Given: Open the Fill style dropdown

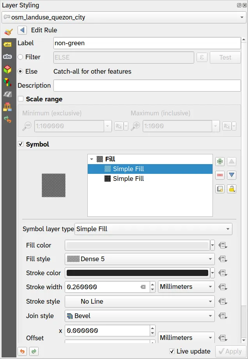Looking at the screenshot, I should point(140,259).
